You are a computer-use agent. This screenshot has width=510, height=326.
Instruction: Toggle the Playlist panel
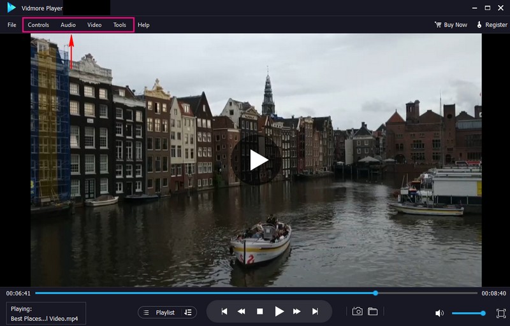point(160,313)
